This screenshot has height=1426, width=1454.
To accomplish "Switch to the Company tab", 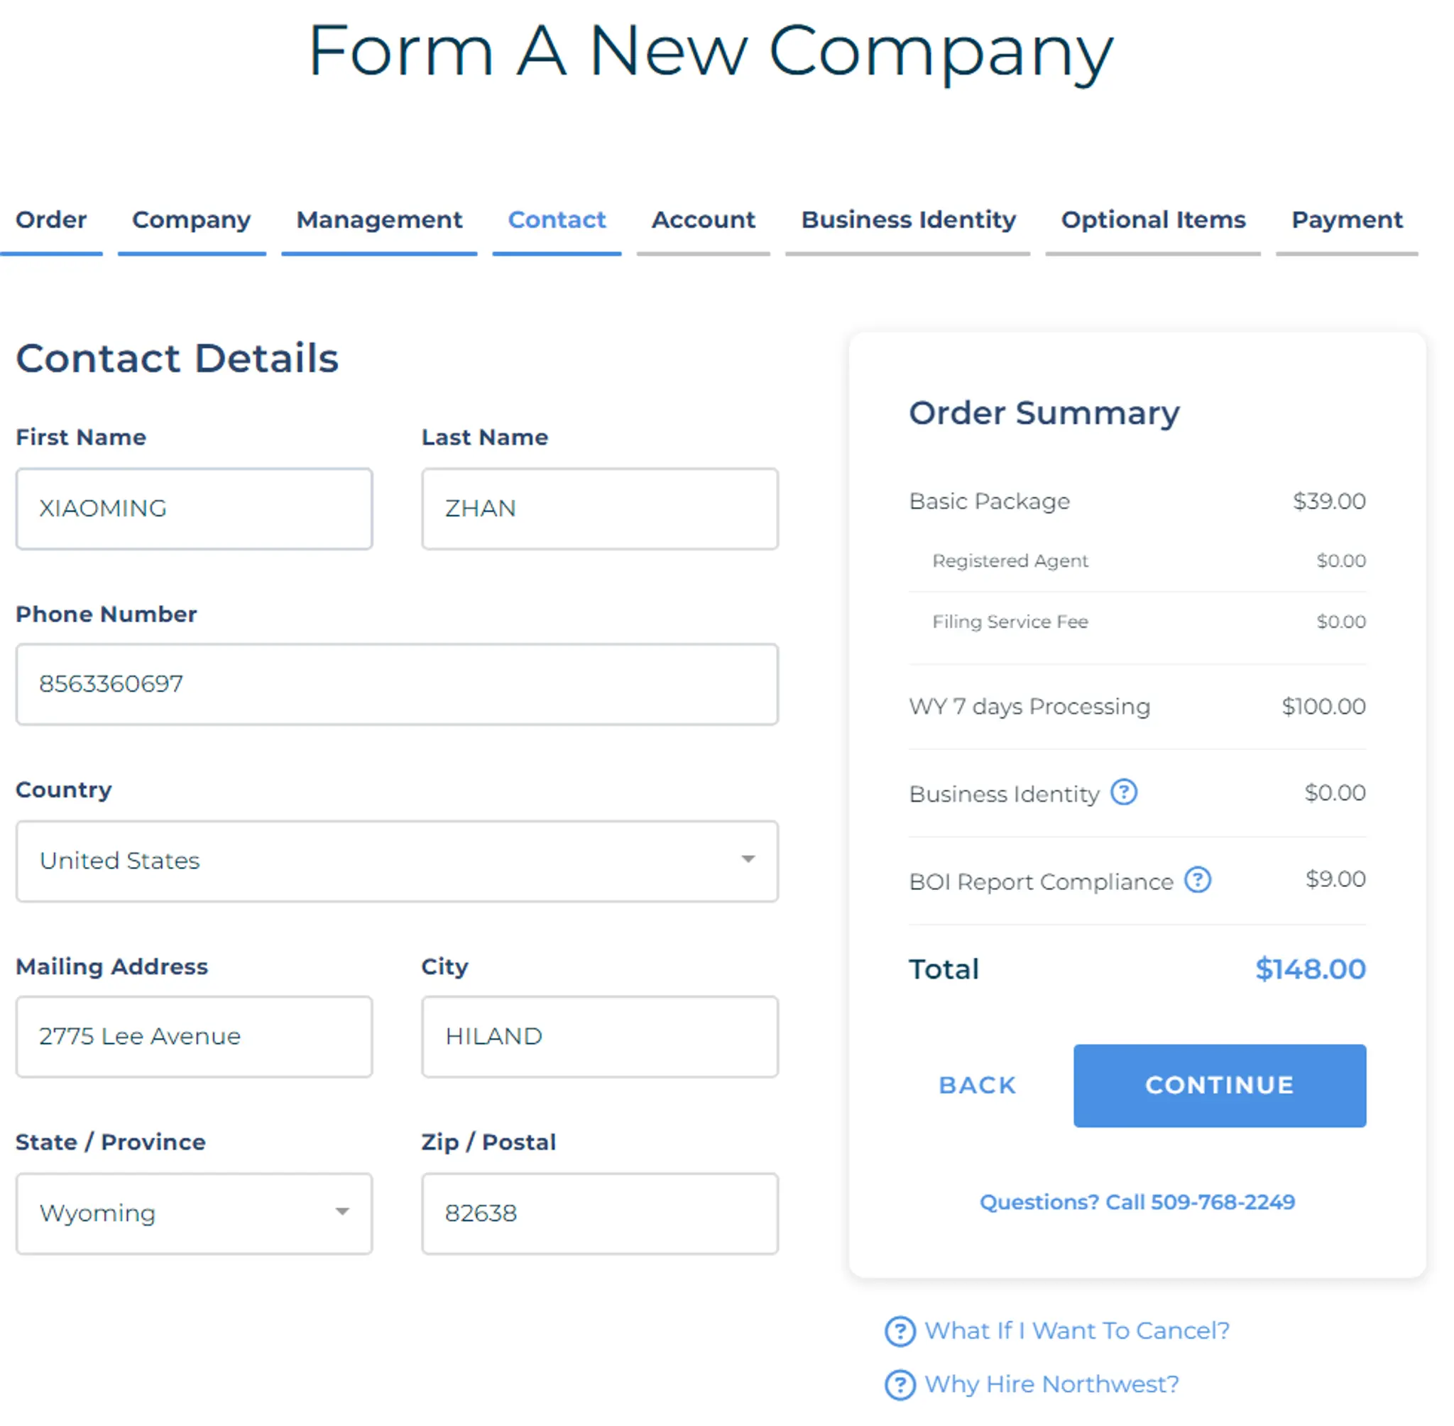I will tap(191, 219).
